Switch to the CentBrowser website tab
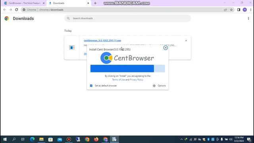This screenshot has width=254, height=143. (24, 3)
